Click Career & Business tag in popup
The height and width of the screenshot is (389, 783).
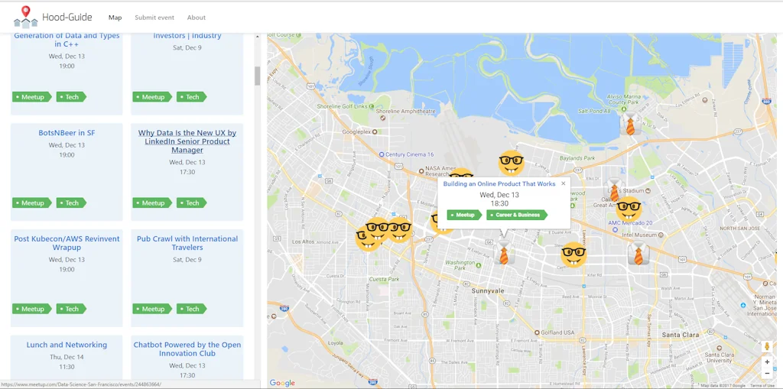[518, 215]
